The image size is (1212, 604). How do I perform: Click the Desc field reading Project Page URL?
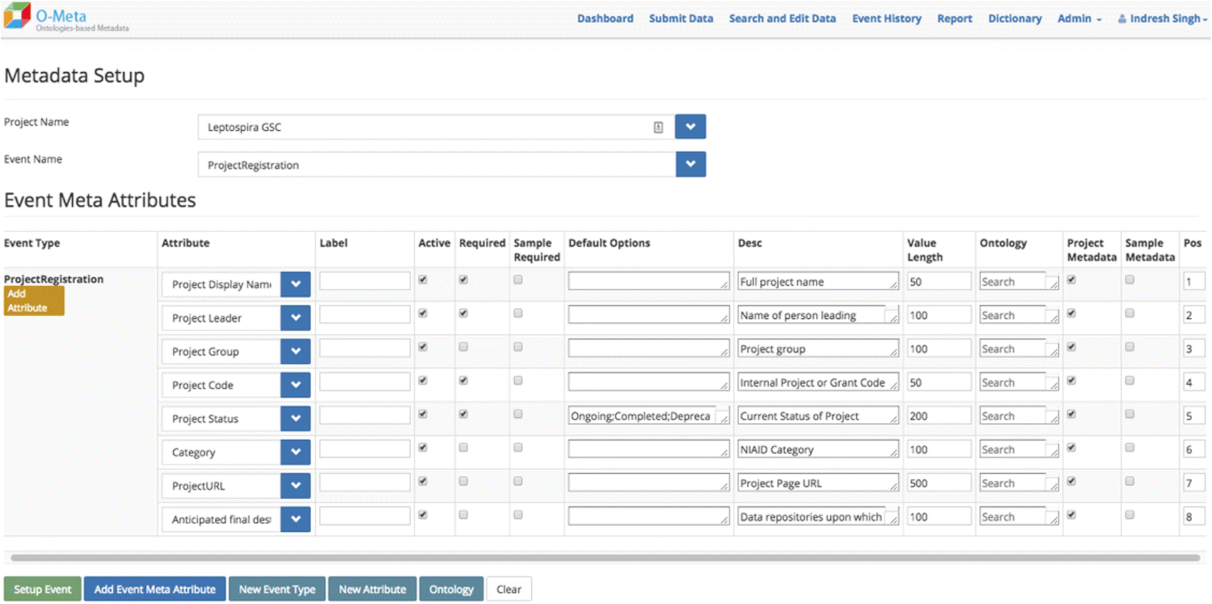point(818,483)
